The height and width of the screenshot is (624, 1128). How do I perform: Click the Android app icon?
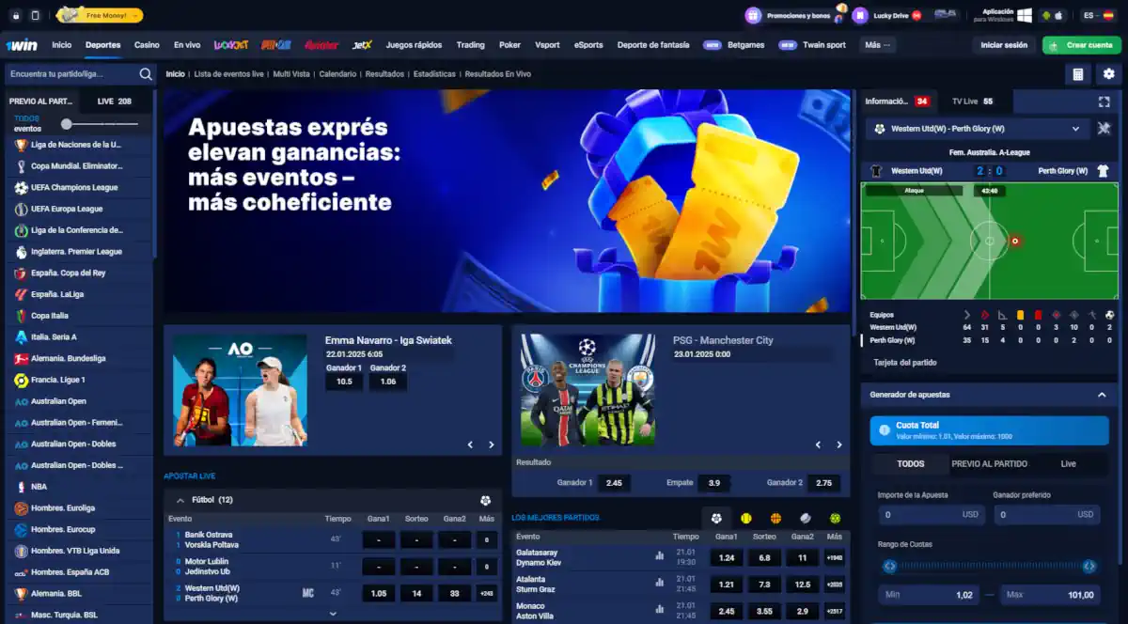click(1045, 15)
